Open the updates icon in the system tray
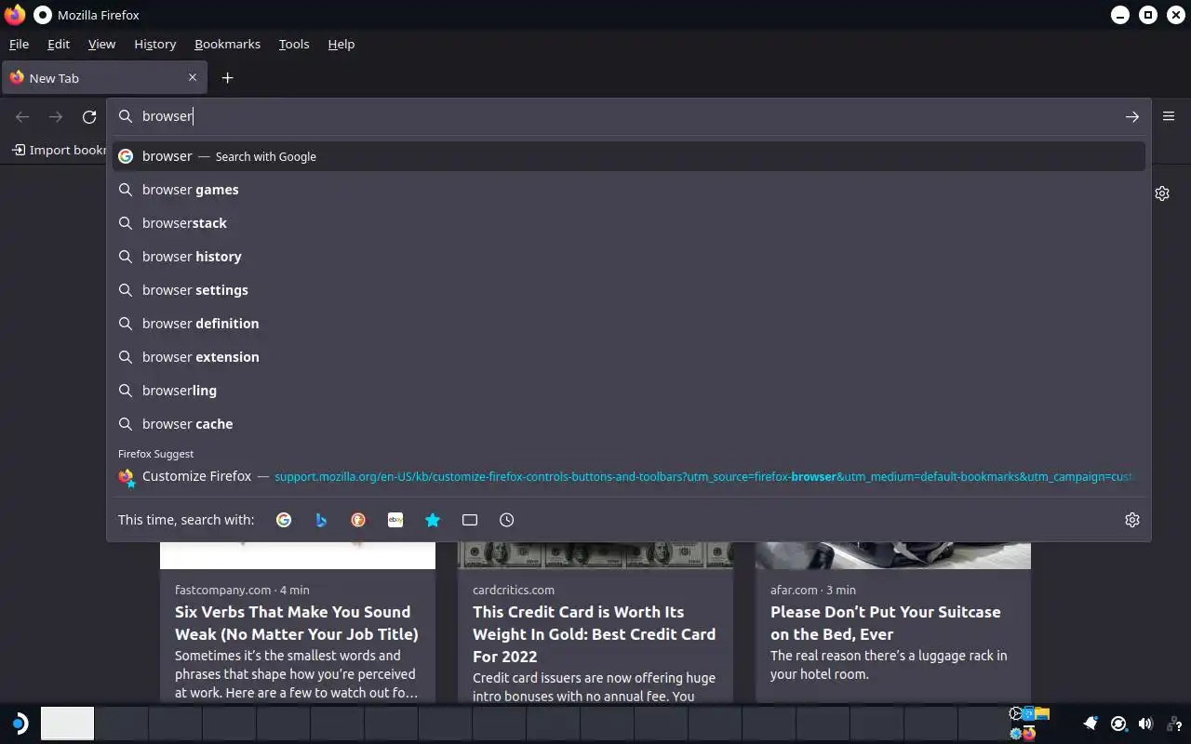Image resolution: width=1191 pixels, height=744 pixels. click(1119, 724)
